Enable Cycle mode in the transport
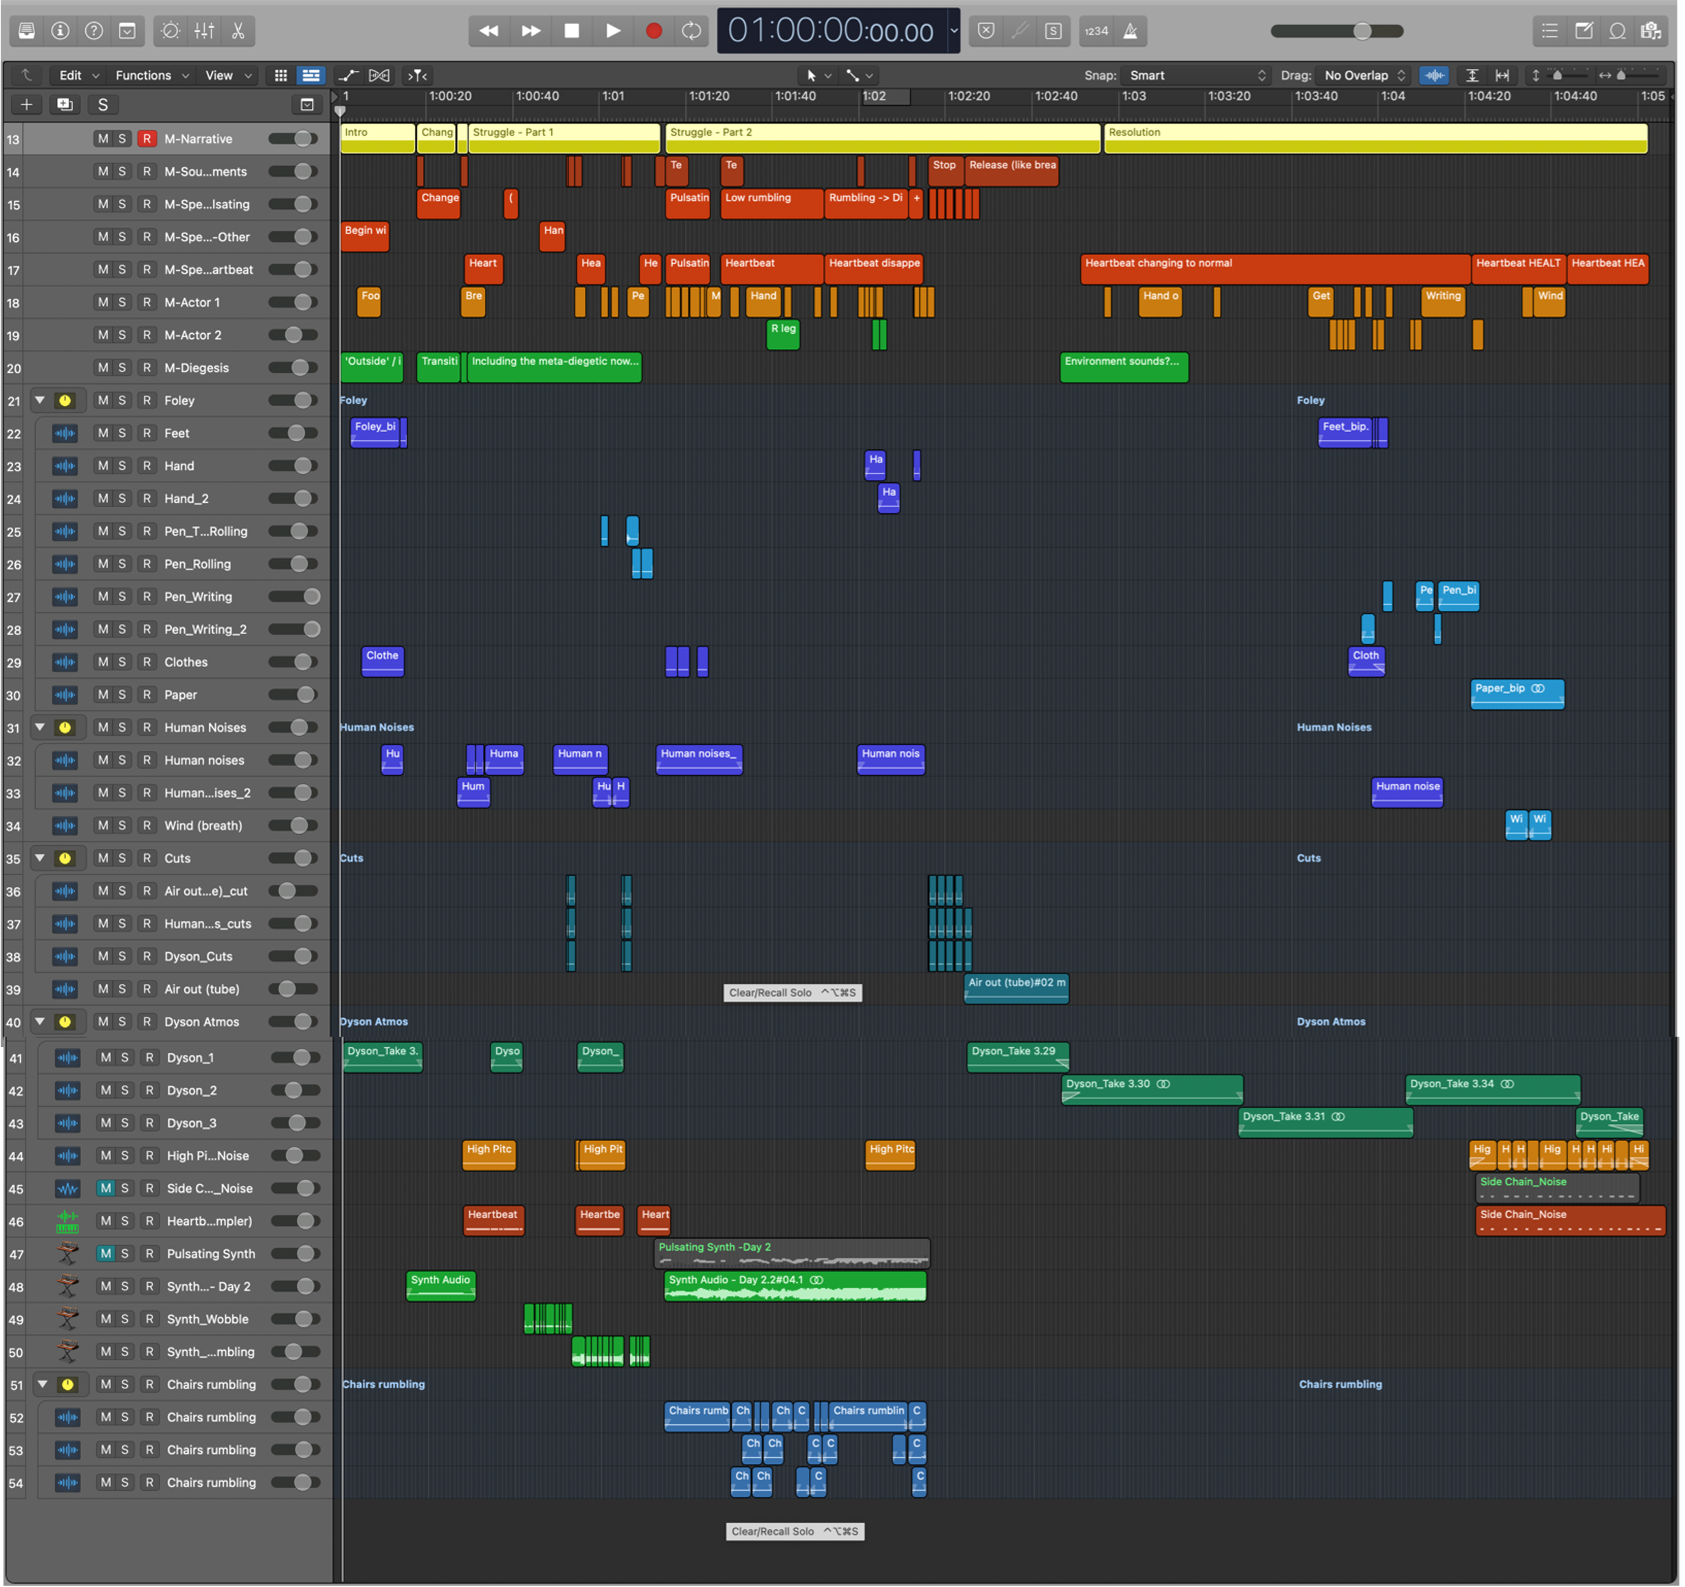The image size is (1685, 1587). coord(691,32)
